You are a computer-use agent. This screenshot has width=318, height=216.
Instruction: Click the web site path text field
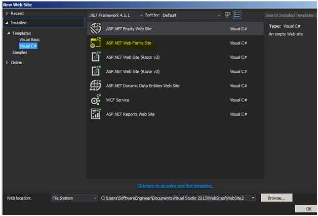pos(175,198)
